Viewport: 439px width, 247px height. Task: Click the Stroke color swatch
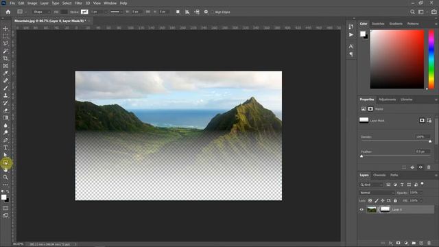tap(84, 12)
